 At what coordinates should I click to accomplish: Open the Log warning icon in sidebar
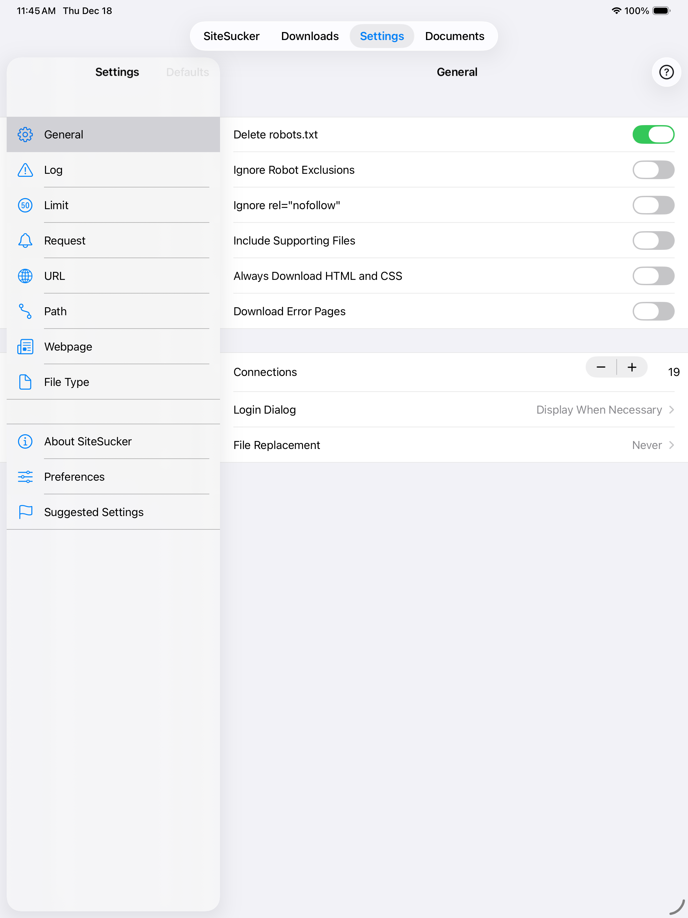tap(25, 170)
